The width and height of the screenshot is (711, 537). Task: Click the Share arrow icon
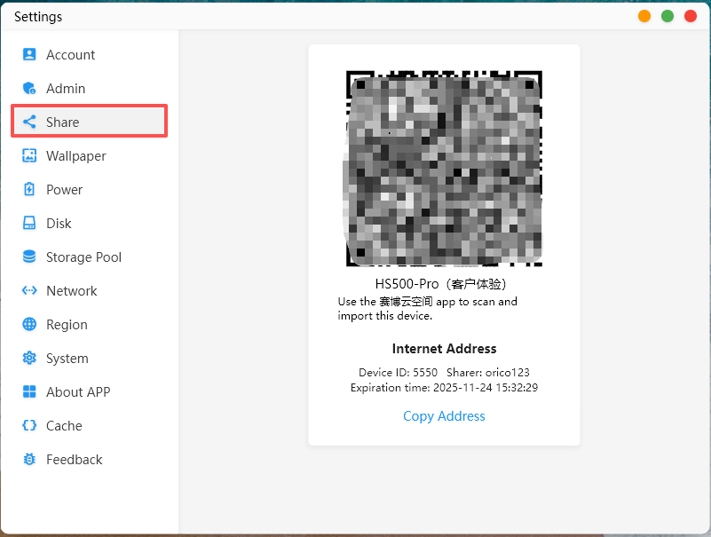click(x=29, y=122)
